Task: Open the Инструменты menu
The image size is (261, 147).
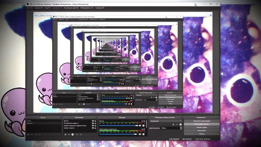Action: 87,8
